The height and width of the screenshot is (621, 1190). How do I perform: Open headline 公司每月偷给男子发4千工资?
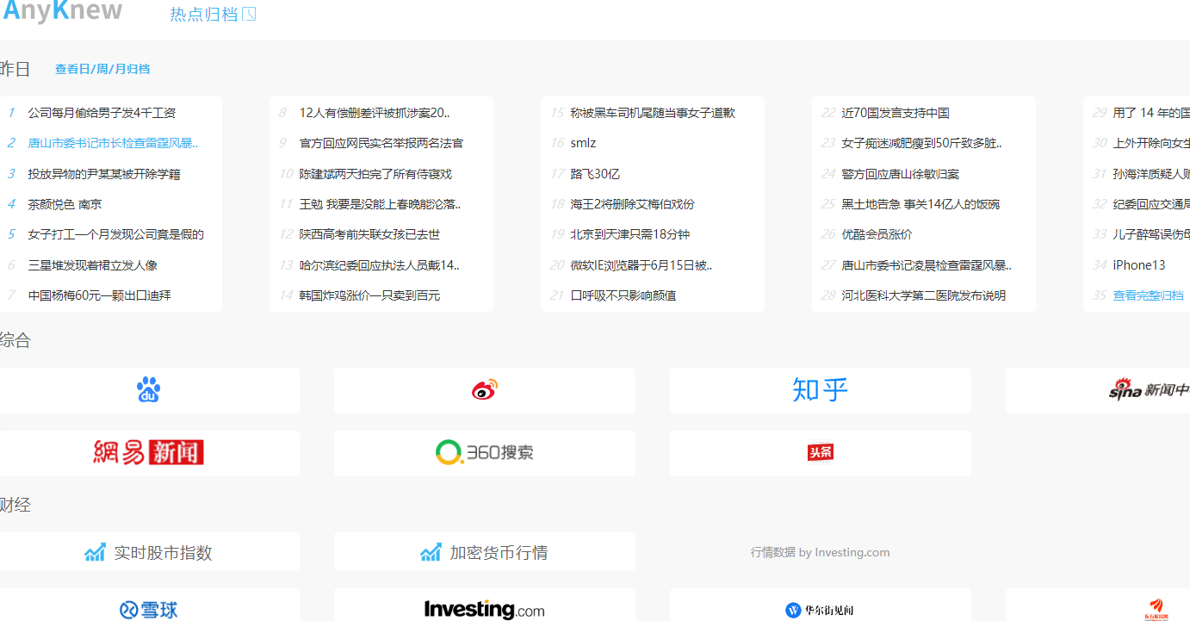[x=102, y=113]
